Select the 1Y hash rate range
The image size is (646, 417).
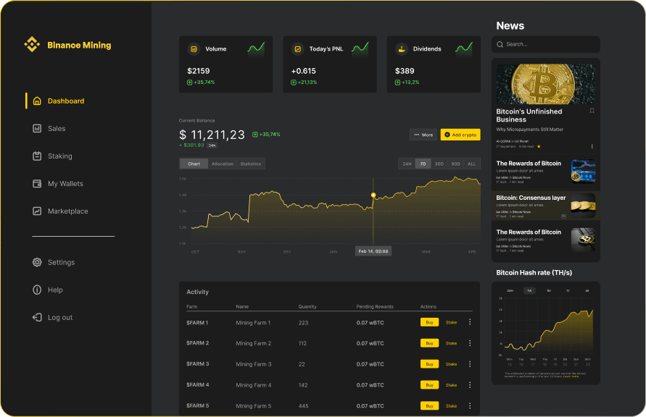[568, 291]
